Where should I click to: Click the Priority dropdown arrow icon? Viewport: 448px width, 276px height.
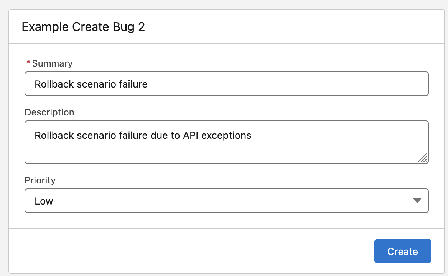417,201
